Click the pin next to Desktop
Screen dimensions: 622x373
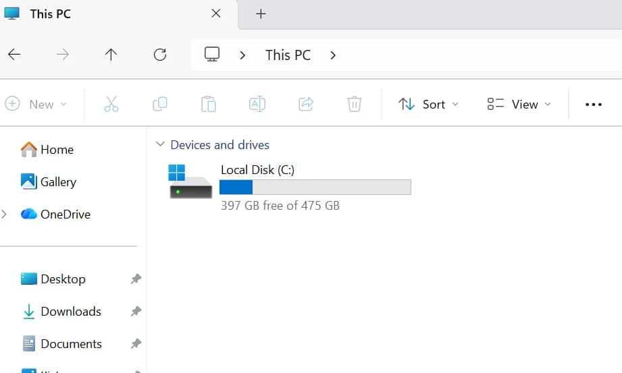(136, 279)
